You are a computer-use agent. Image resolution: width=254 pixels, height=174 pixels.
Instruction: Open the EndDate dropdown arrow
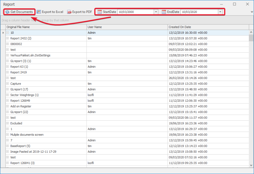(220, 12)
